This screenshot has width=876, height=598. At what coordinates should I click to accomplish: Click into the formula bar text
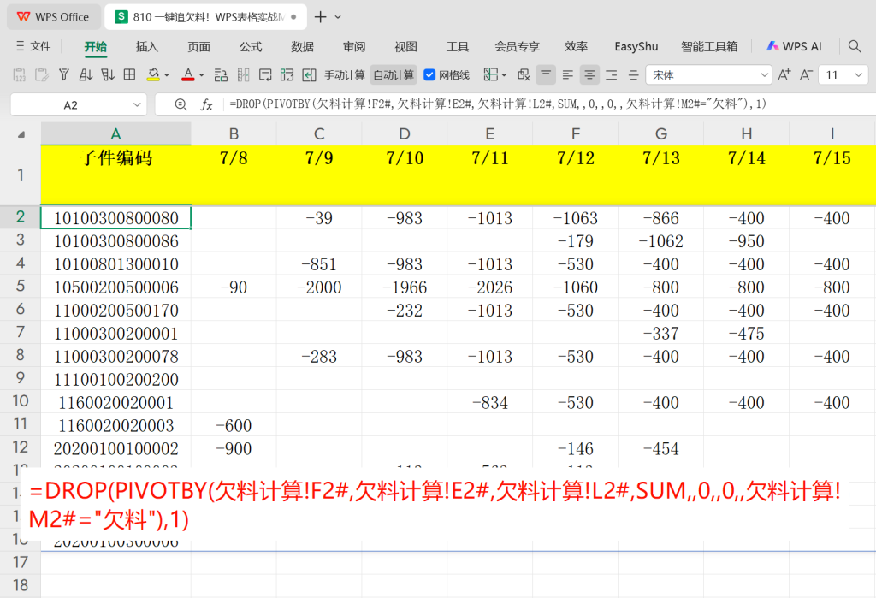tap(497, 104)
